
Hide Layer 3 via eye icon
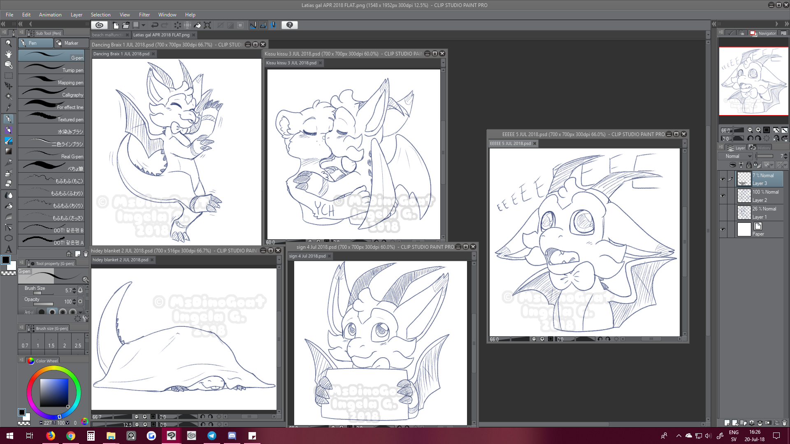[x=723, y=179]
